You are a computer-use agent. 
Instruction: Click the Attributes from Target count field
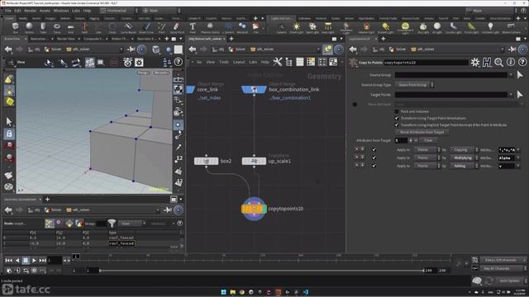point(400,140)
